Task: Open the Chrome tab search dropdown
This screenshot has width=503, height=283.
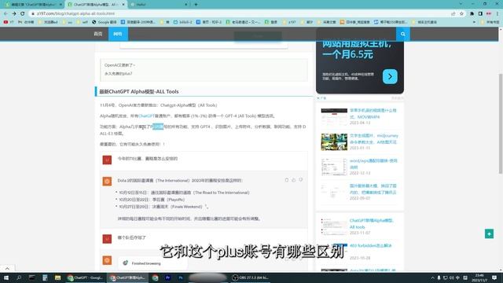Action: coord(461,4)
